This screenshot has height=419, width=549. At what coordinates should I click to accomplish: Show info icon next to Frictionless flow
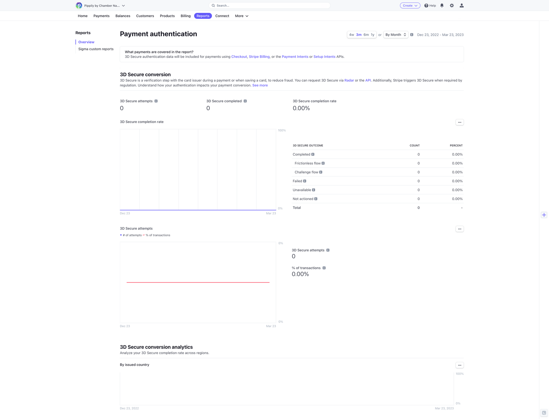[323, 163]
